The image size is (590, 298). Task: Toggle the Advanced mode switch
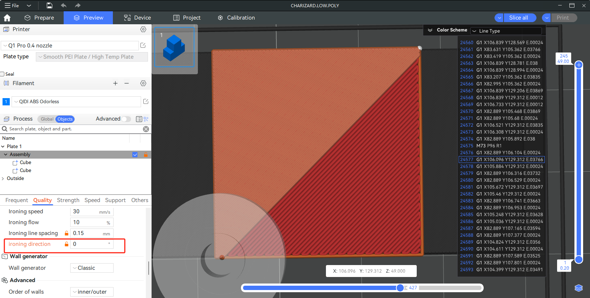click(126, 119)
